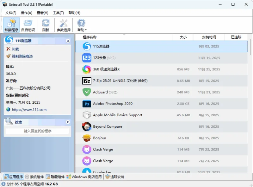The width and height of the screenshot is (253, 187).
Task: Click the 刷新 refresh toolbar icon
Action: pyautogui.click(x=46, y=25)
